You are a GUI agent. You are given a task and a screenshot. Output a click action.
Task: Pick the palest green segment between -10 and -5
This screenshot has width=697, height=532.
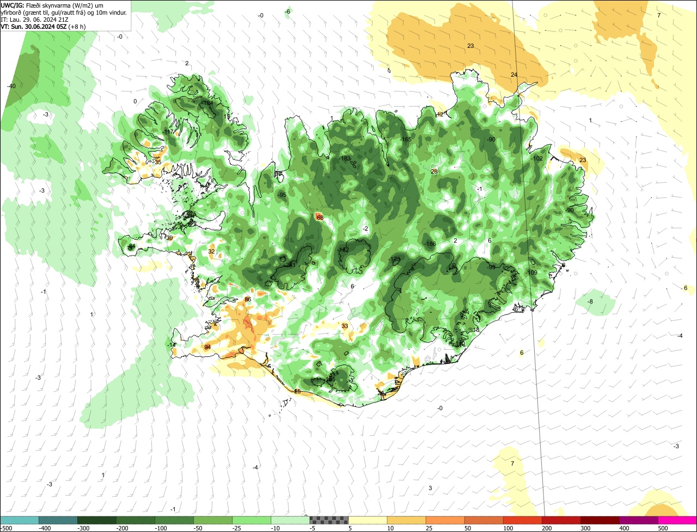[290, 520]
